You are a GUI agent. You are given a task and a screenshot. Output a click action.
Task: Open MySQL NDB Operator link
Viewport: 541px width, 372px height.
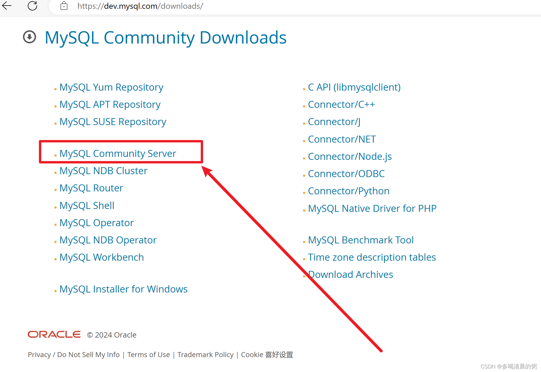point(108,240)
